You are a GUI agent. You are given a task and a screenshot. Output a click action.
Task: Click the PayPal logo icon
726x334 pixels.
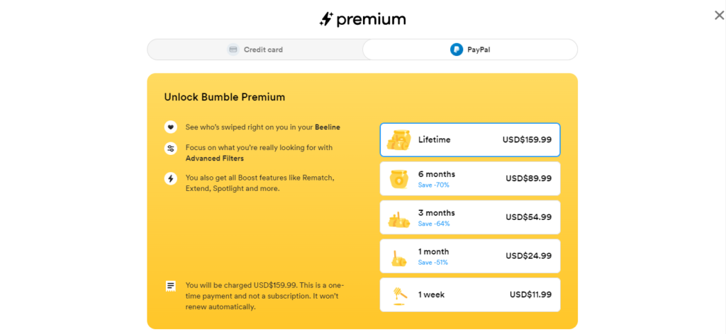[x=457, y=50]
